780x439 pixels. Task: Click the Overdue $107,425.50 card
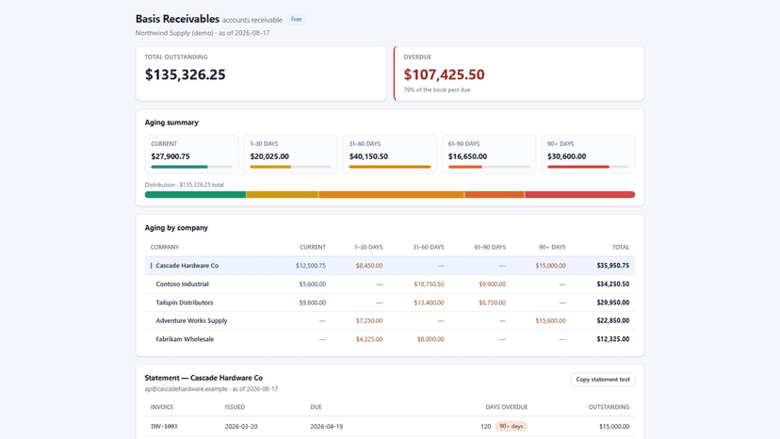click(x=519, y=73)
